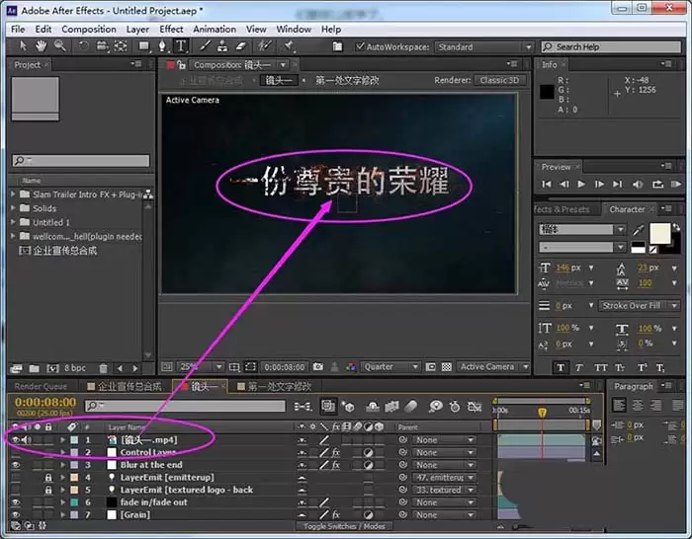Select the Zoom magnifier tool
The height and width of the screenshot is (539, 692).
(x=60, y=45)
